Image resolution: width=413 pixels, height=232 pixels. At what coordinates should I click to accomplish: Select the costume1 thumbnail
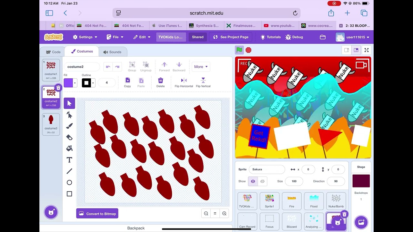(x=51, y=70)
